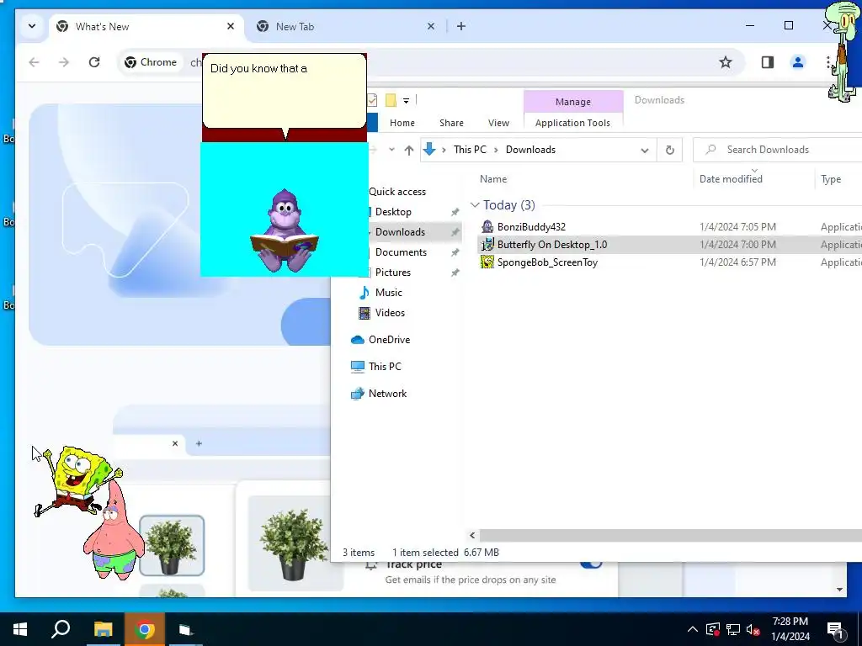Select Documents in navigation pane
The image size is (862, 646).
[x=401, y=252]
